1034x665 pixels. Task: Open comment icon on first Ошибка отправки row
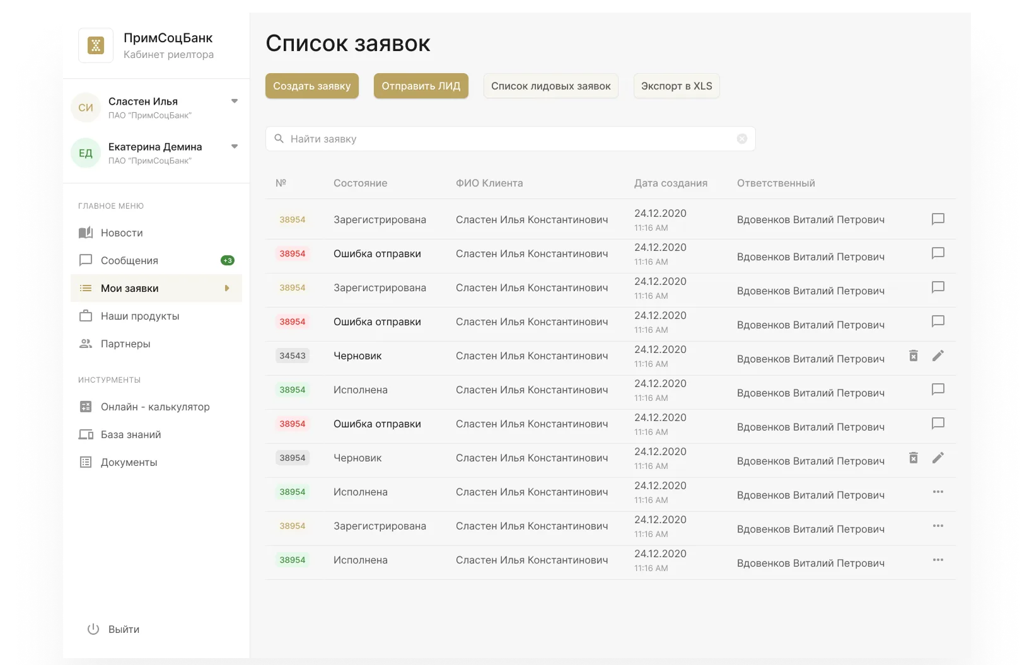pyautogui.click(x=938, y=253)
